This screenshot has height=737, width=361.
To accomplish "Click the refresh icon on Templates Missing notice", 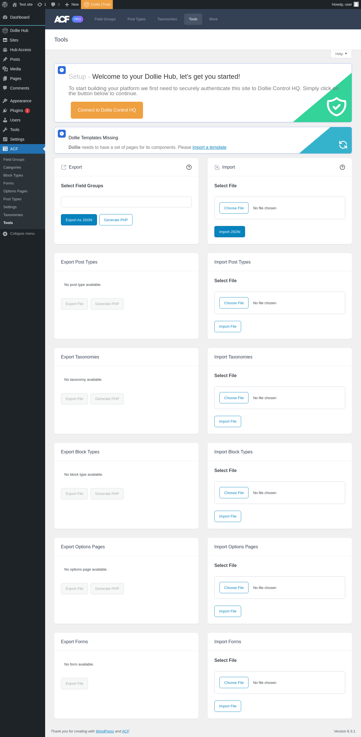I will pos(343,145).
